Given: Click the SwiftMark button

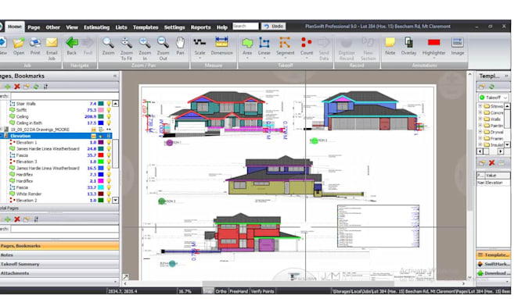Looking at the screenshot, I should click(494, 264).
